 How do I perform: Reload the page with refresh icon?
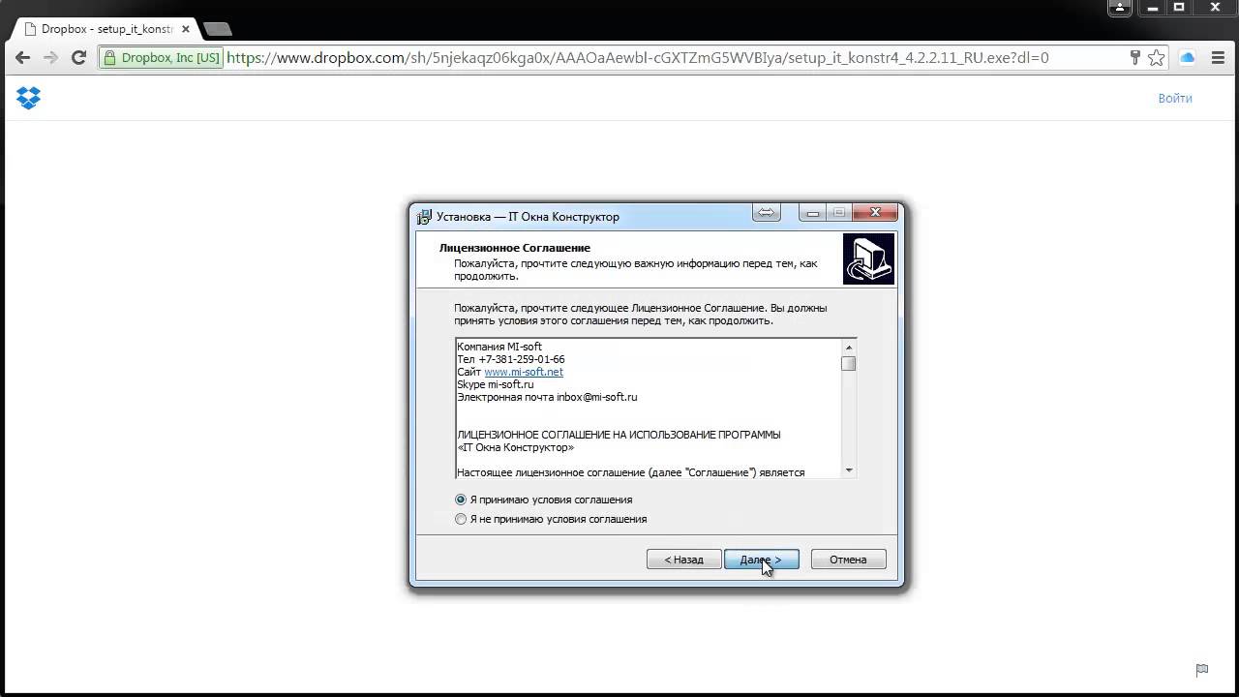[79, 58]
